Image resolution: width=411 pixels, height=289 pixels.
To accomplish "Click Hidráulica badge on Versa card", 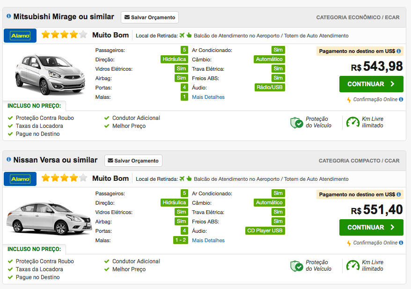I will pyautogui.click(x=174, y=202).
